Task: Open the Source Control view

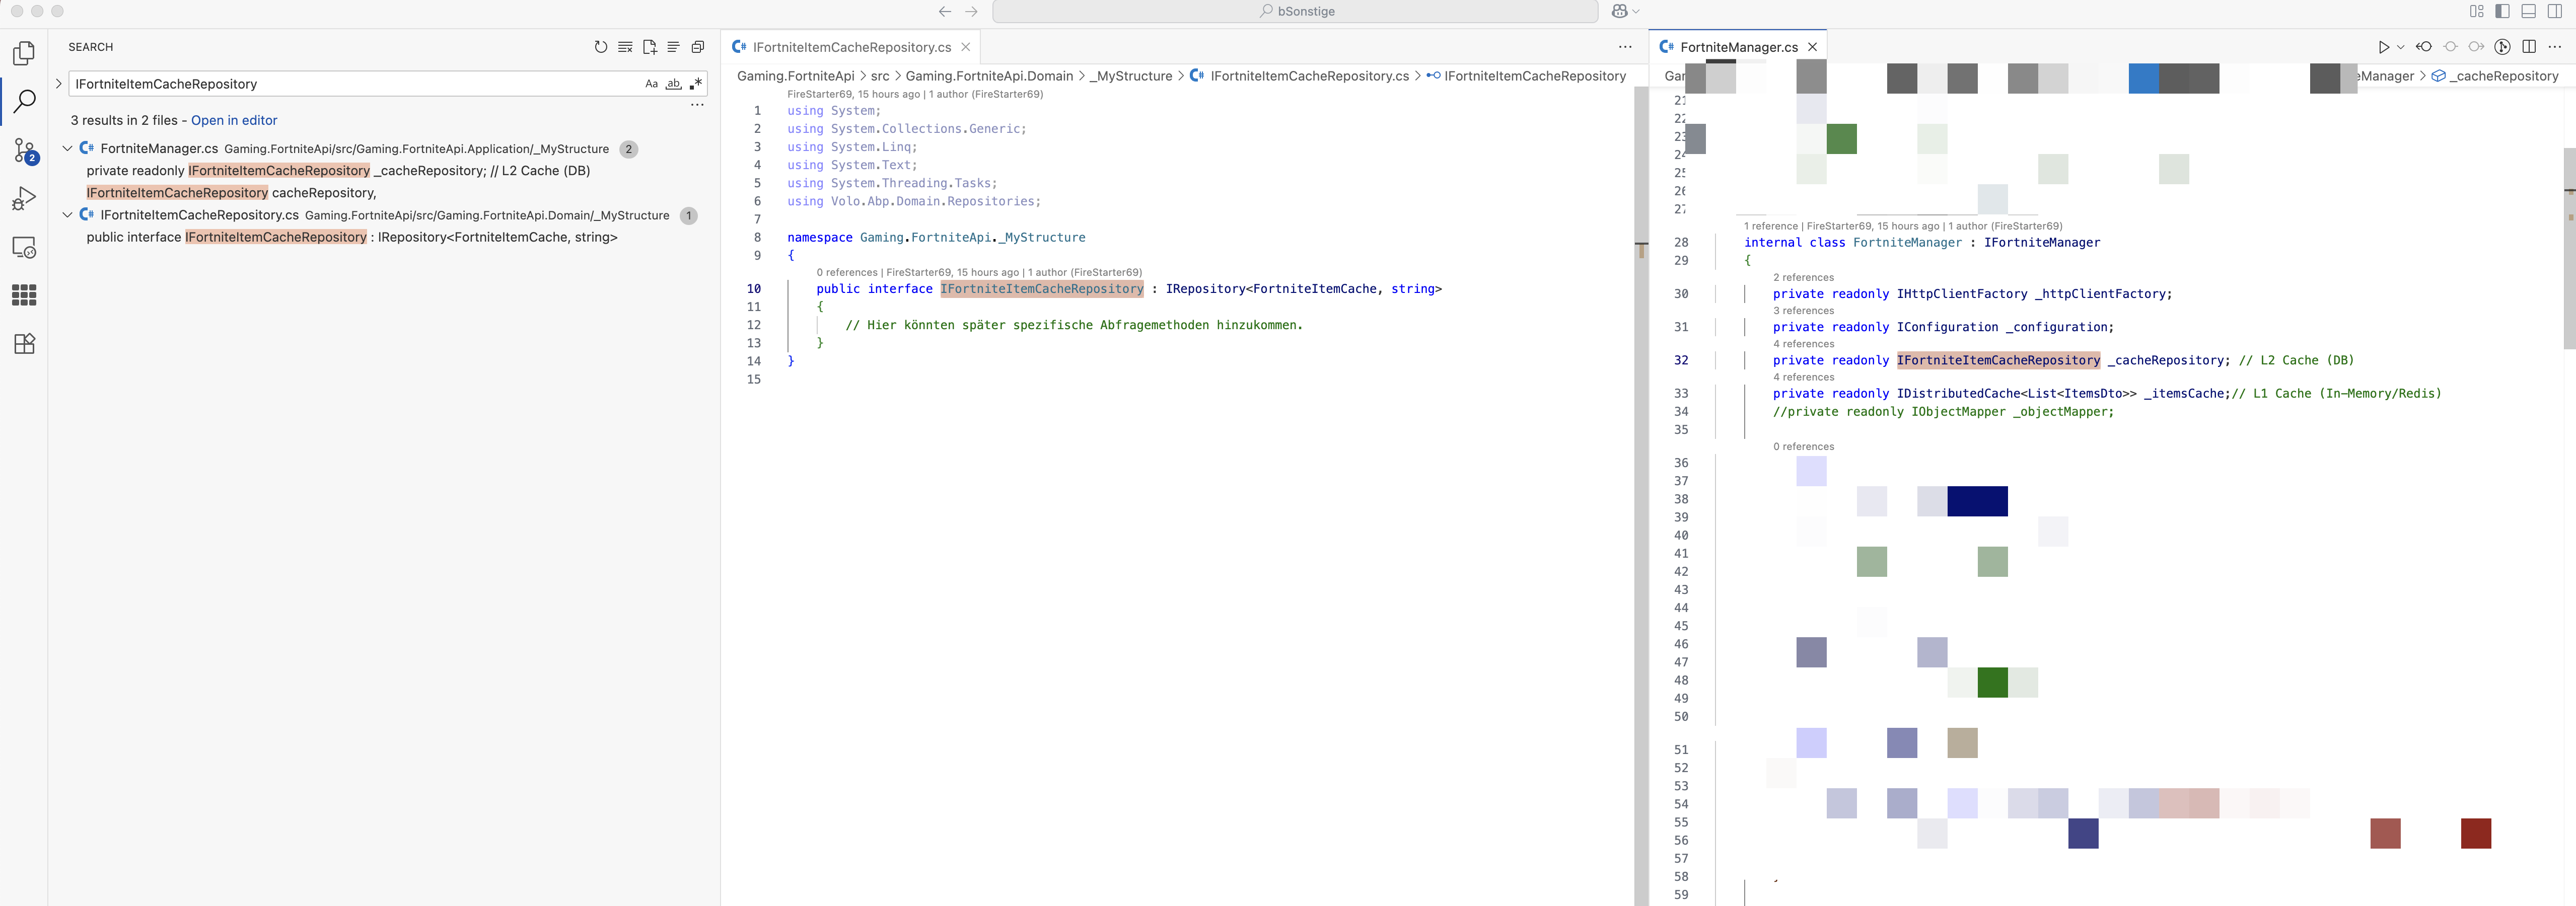Action: pos(24,151)
